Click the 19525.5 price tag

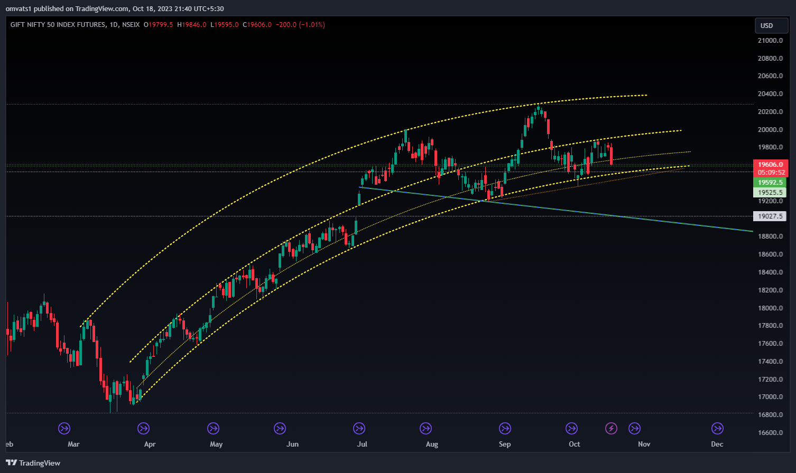(x=770, y=193)
